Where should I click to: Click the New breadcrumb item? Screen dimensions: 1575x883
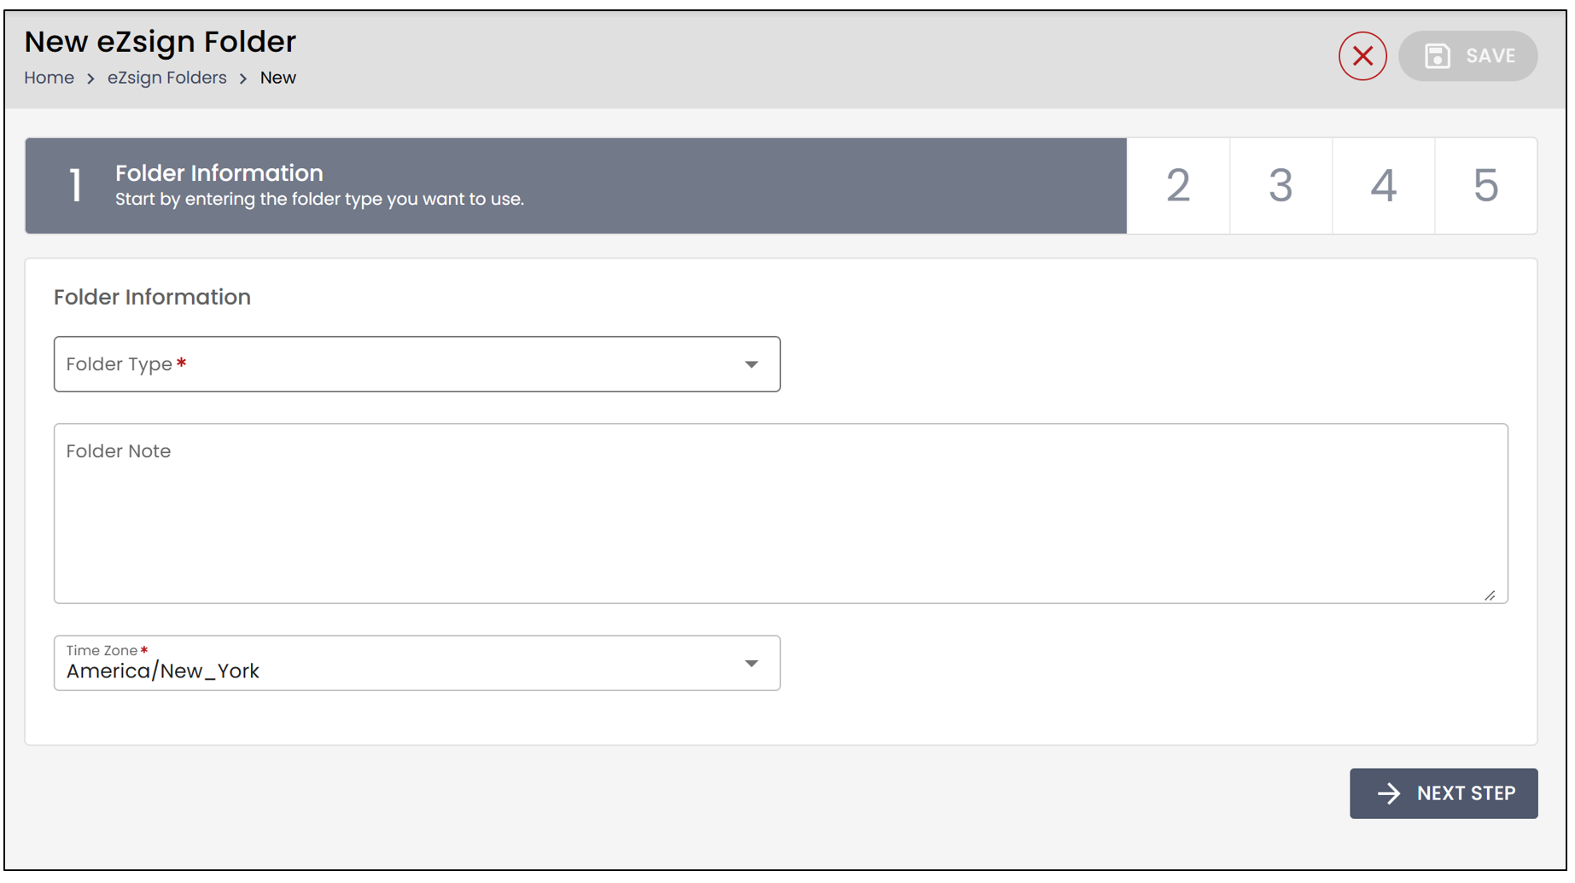(278, 78)
